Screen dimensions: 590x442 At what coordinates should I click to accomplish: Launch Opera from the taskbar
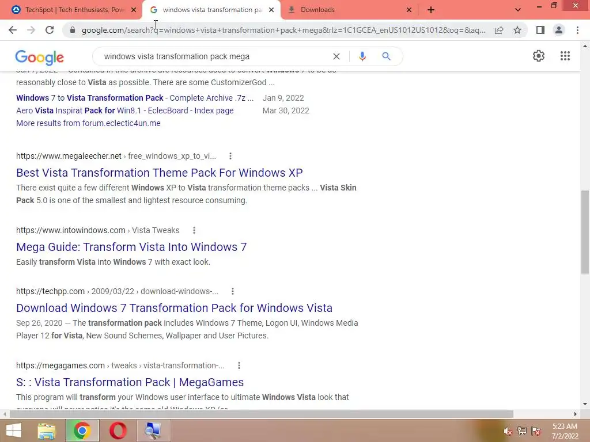coord(118,430)
